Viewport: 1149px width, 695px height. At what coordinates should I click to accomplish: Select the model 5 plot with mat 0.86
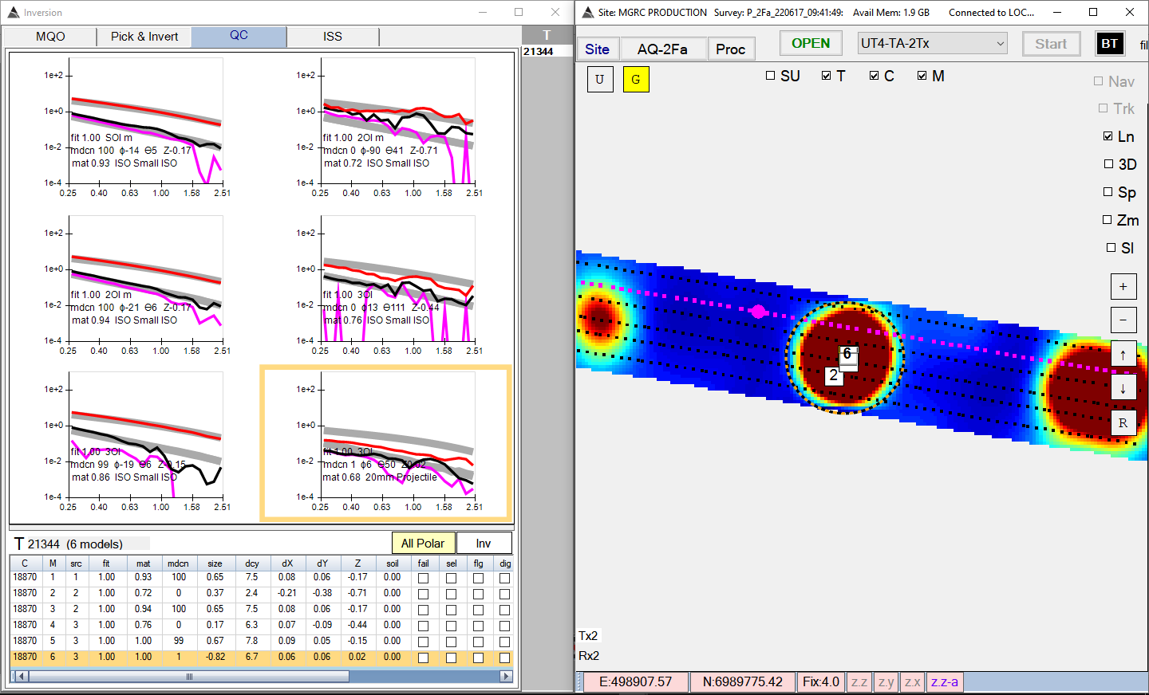tap(136, 442)
